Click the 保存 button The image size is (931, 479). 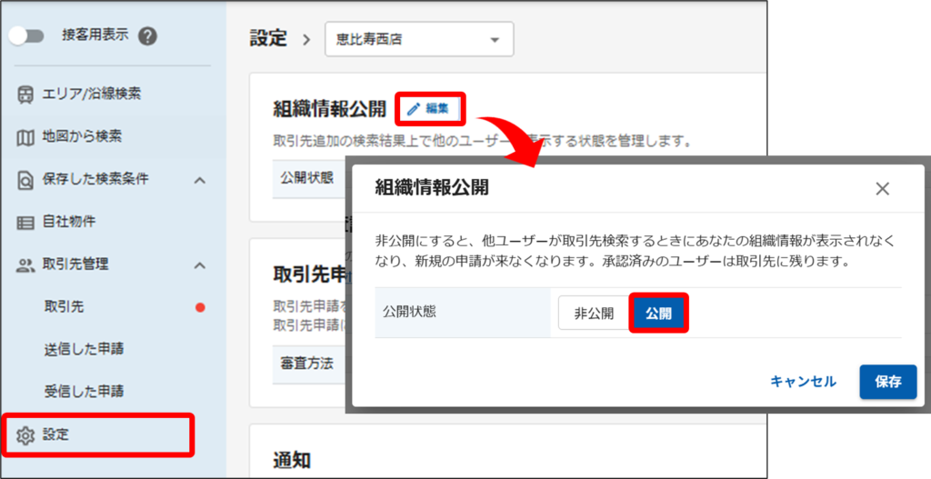[887, 382]
